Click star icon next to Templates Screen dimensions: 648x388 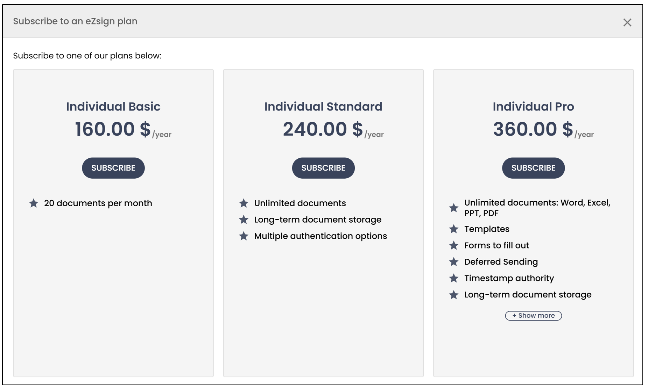pos(453,229)
